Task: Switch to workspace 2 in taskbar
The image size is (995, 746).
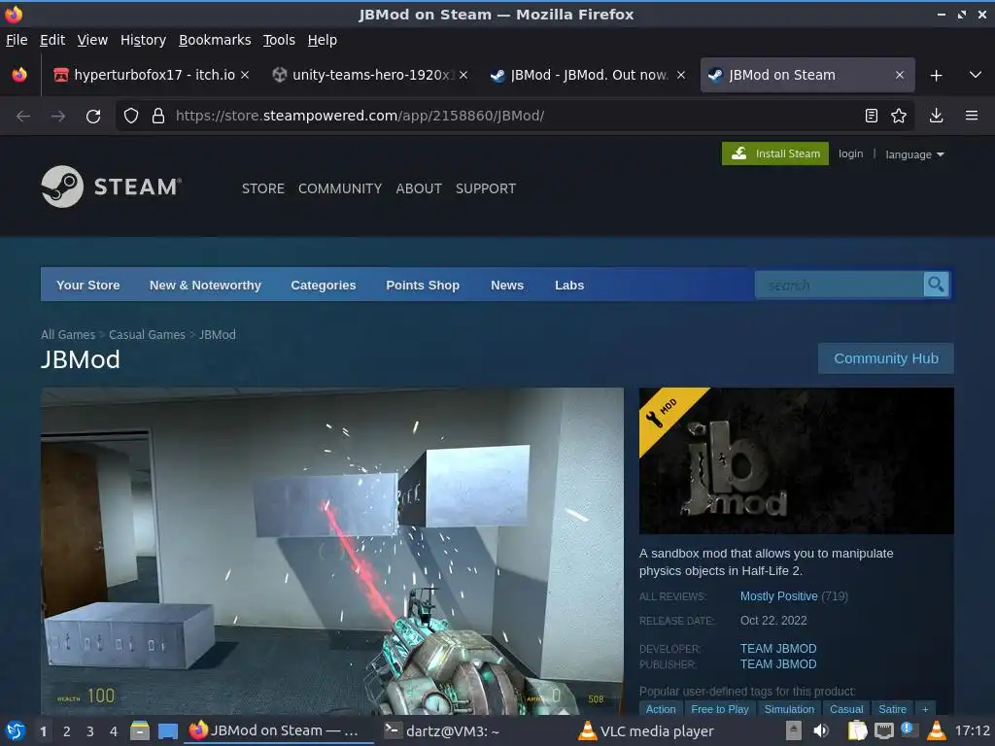Action: (x=67, y=731)
